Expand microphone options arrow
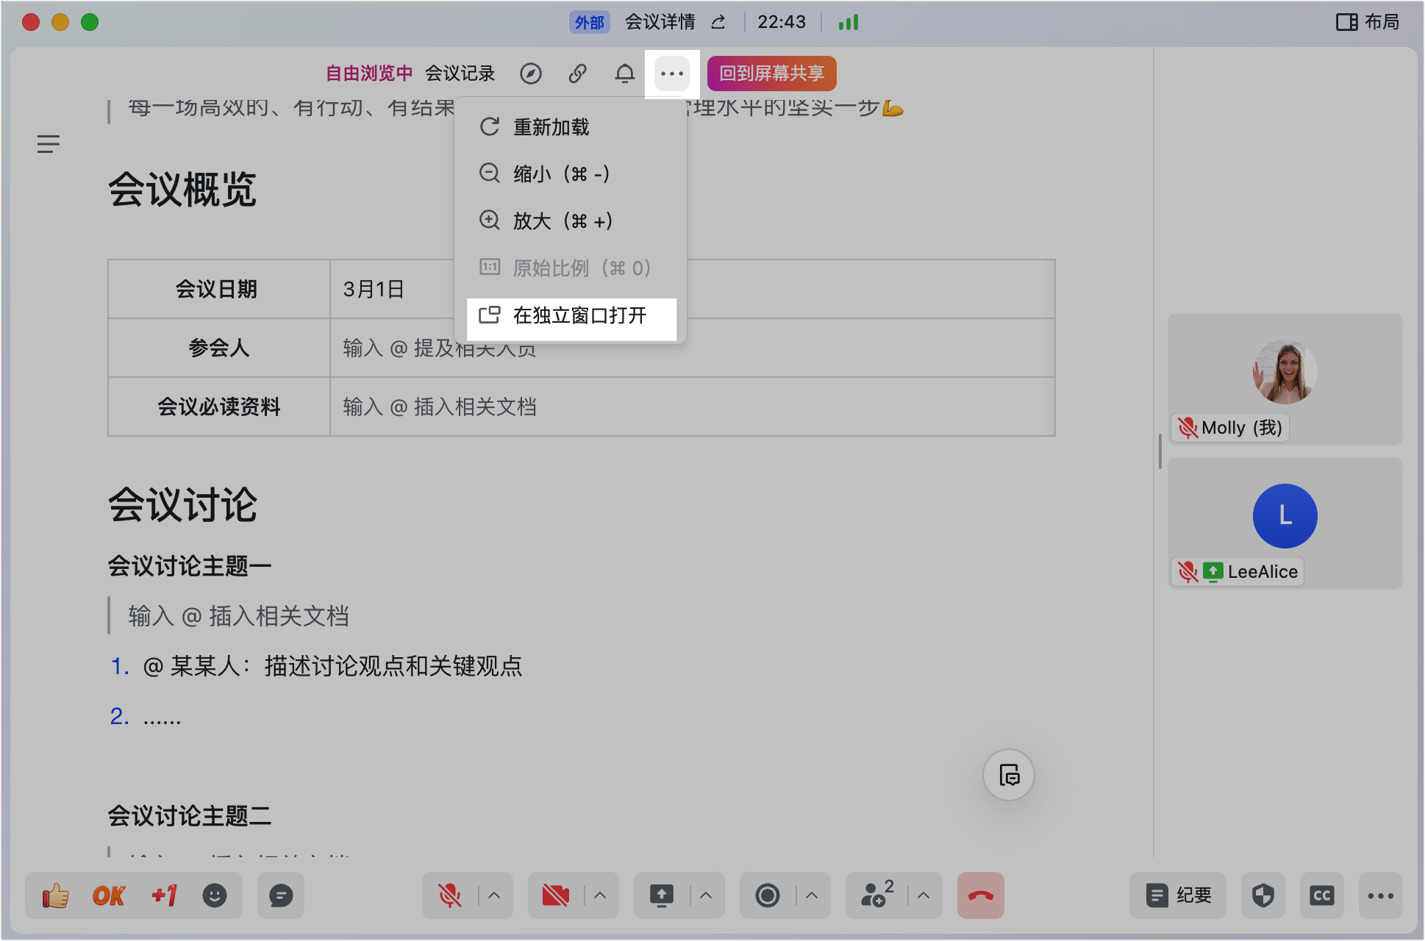The width and height of the screenshot is (1425, 941). [x=494, y=895]
